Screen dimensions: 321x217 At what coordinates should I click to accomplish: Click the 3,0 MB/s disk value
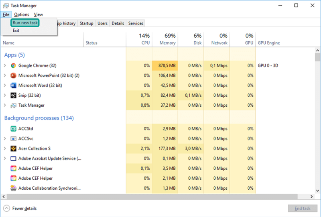click(x=191, y=148)
